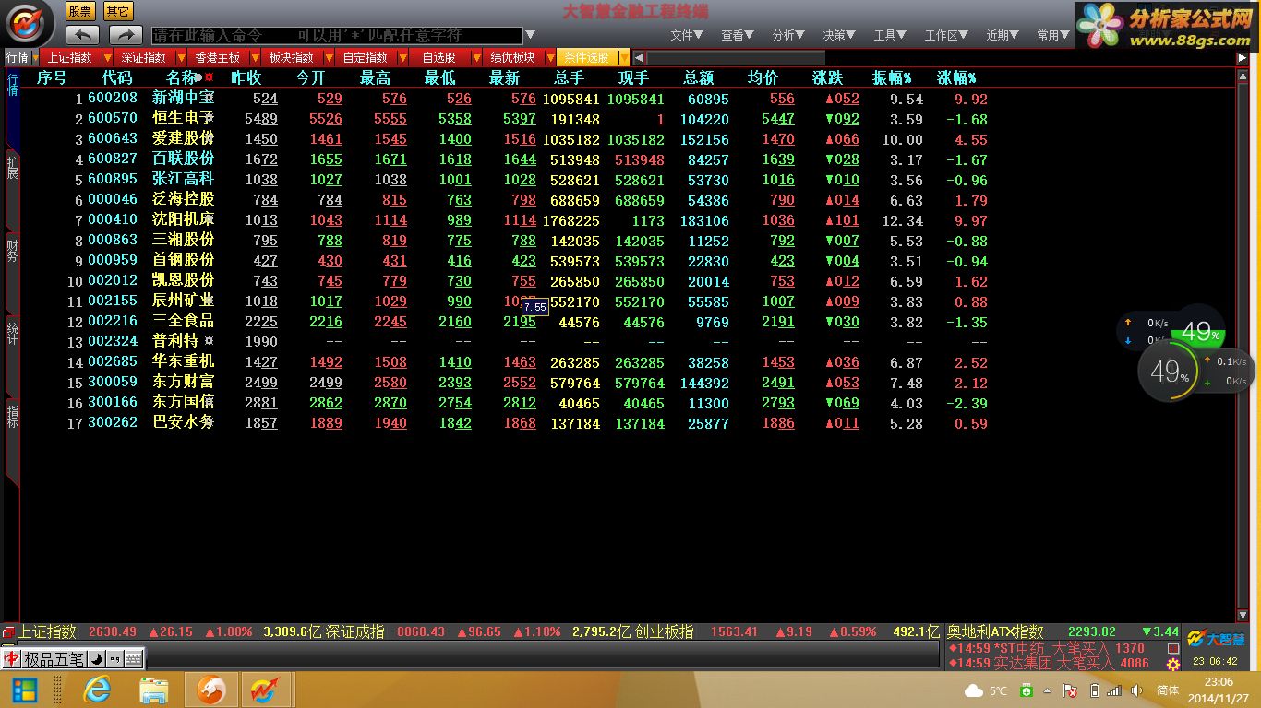Click the 极品五笔 input method indicator
Screen dimensions: 1261x708
pos(54,659)
